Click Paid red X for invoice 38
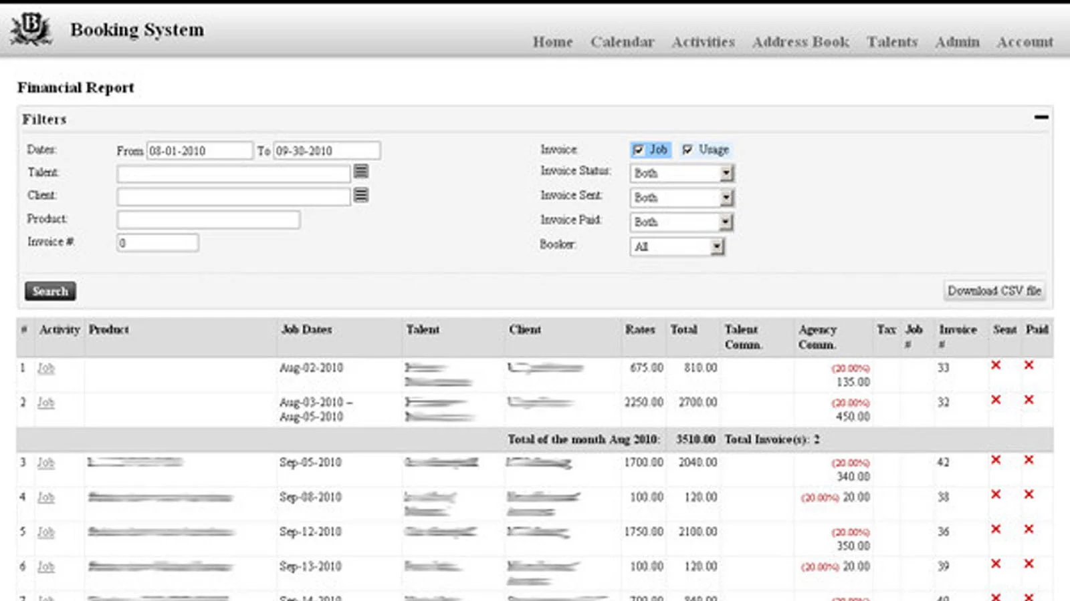The height and width of the screenshot is (601, 1070). point(1029,495)
